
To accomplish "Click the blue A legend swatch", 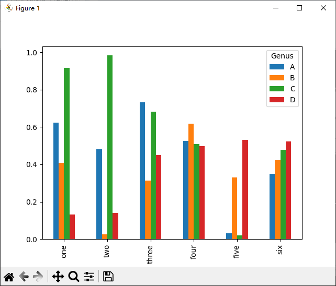I will pyautogui.click(x=276, y=67).
